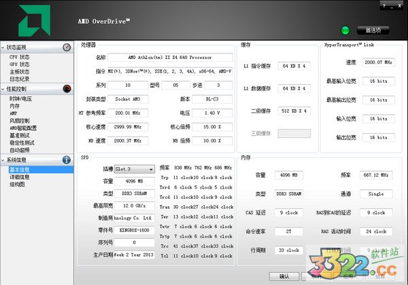
Task: Open 时钟/电压 in the sidebar
Action: pos(20,98)
